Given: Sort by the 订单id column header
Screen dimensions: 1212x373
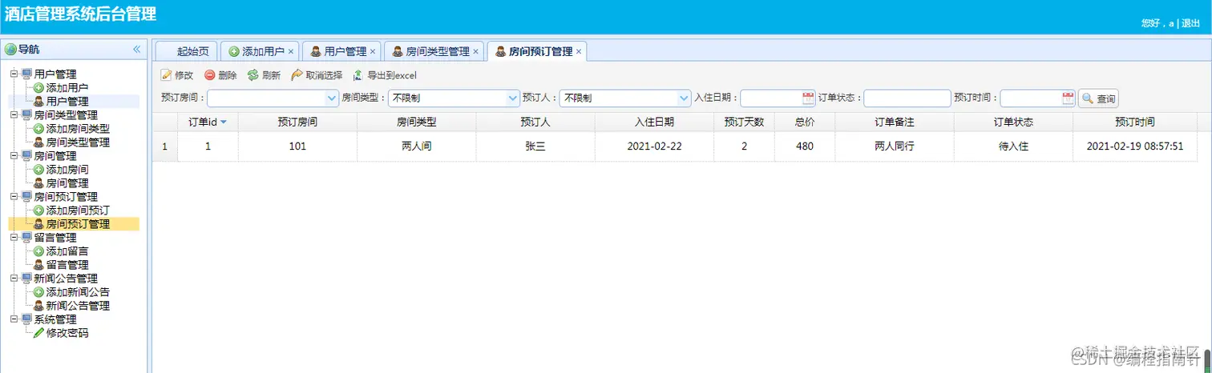Looking at the screenshot, I should point(208,122).
